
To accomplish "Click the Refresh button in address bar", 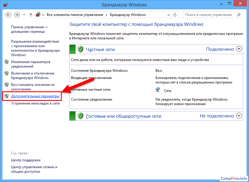I will [176, 15].
